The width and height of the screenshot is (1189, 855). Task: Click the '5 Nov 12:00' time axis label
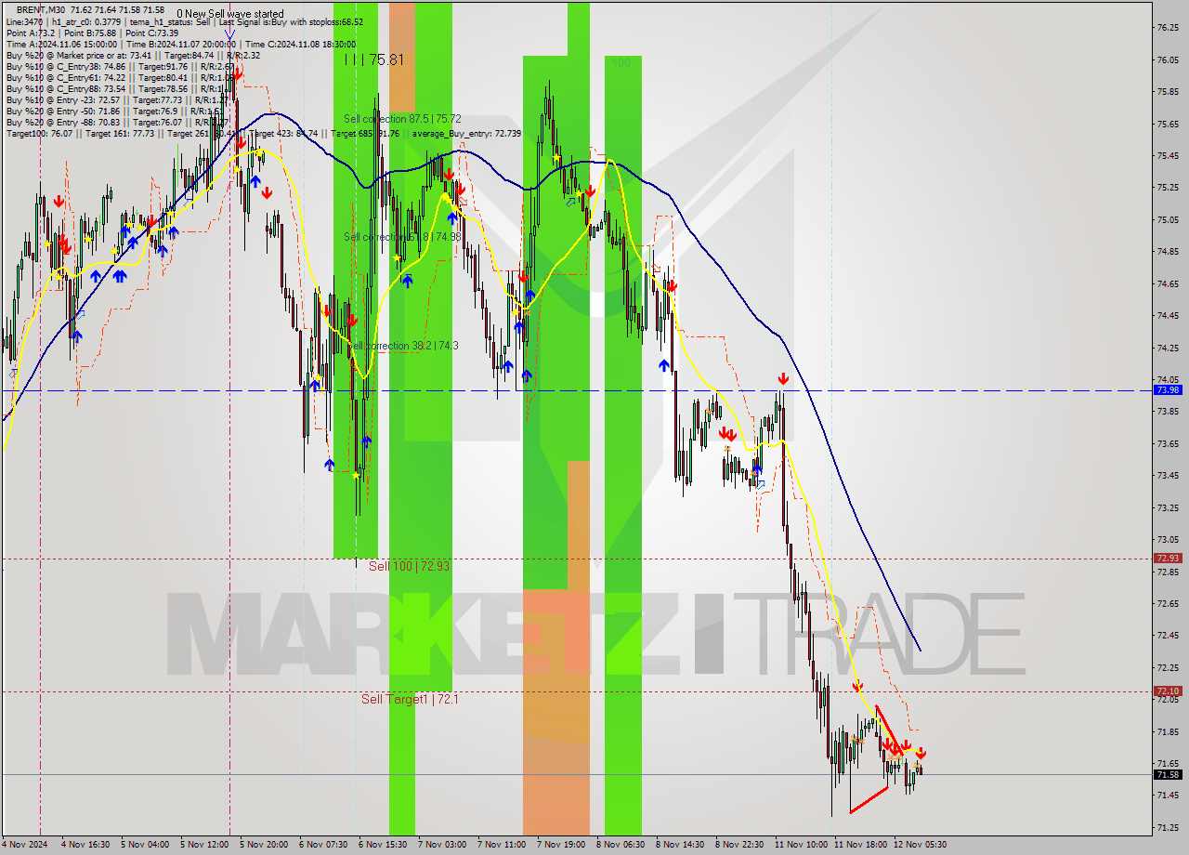pos(203,845)
